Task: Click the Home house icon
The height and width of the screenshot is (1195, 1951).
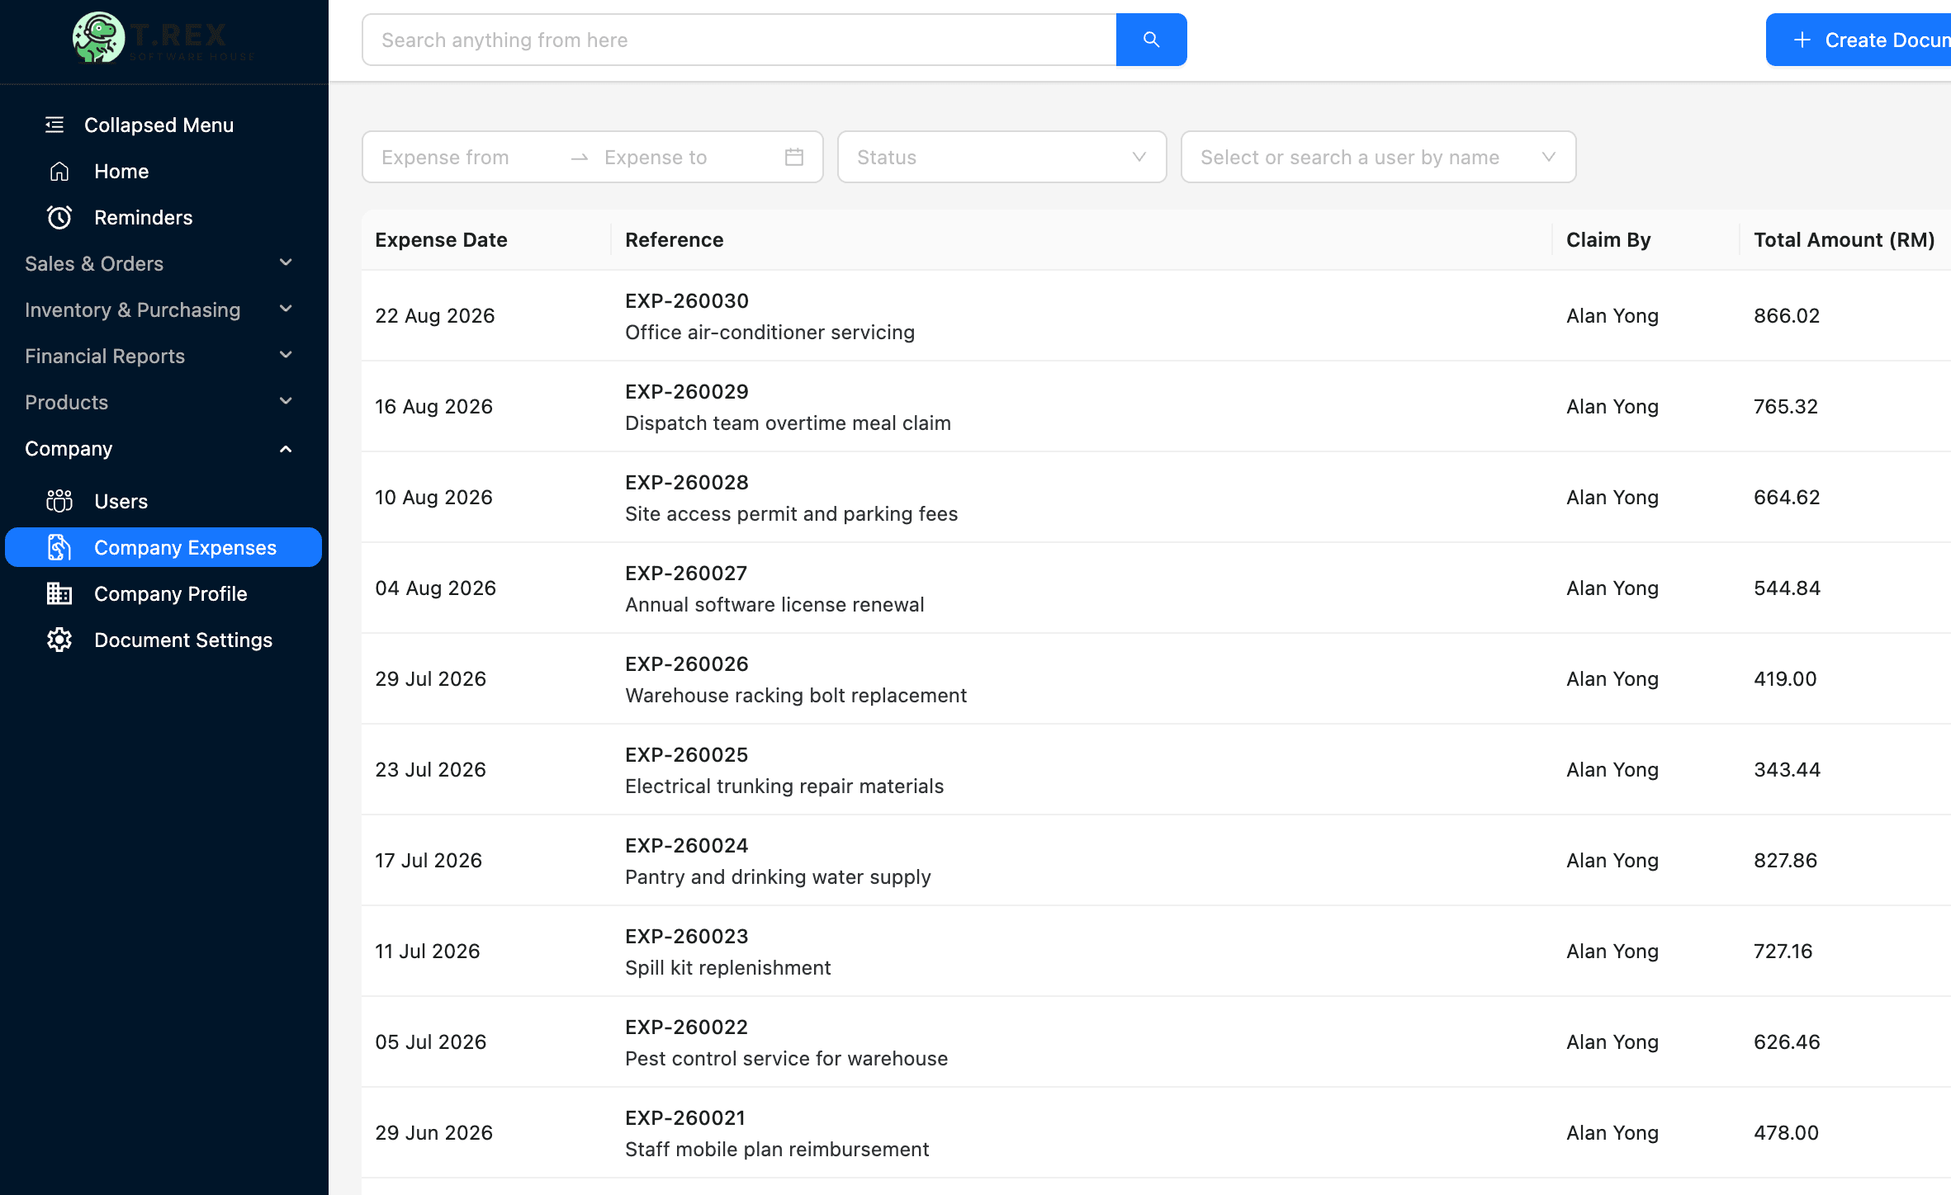Action: click(x=59, y=172)
